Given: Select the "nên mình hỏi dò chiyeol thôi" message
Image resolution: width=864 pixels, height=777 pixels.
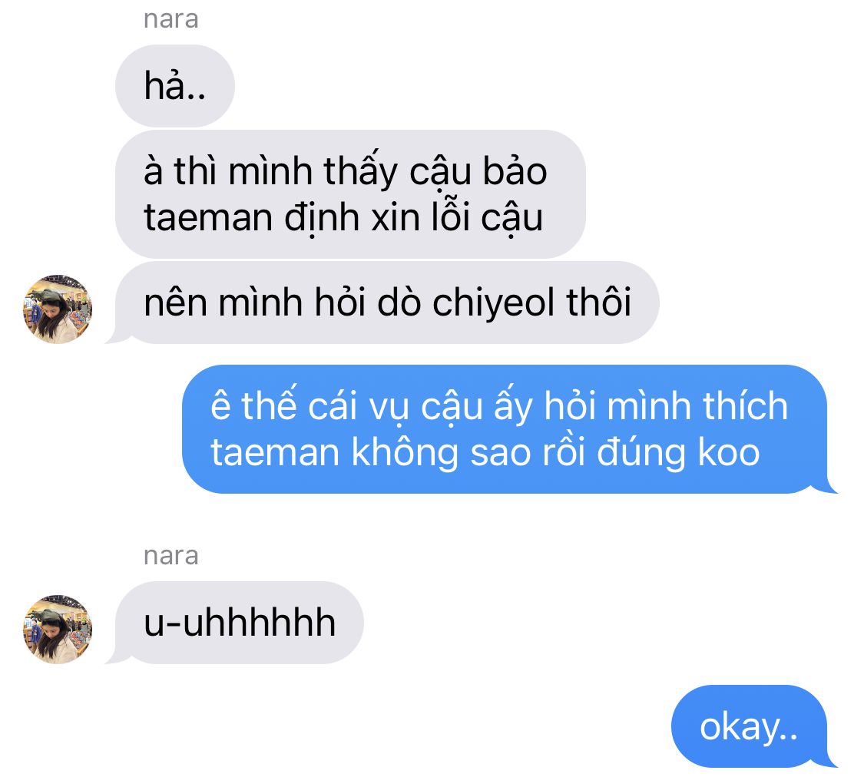Looking at the screenshot, I should [x=387, y=303].
